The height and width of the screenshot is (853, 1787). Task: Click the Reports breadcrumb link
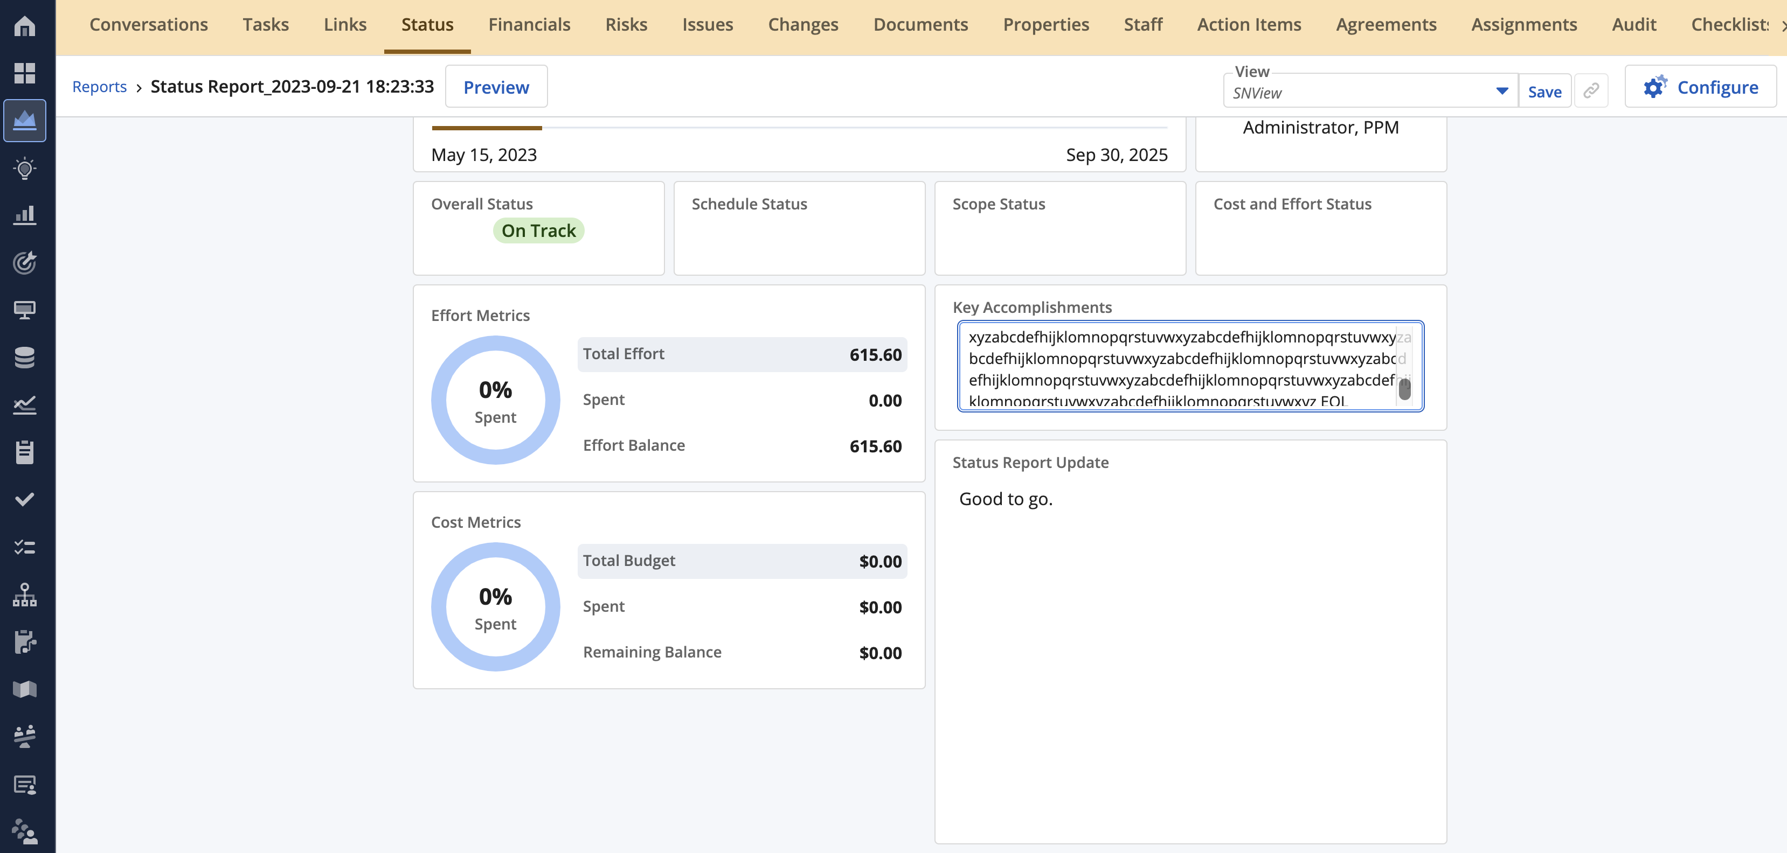[99, 87]
